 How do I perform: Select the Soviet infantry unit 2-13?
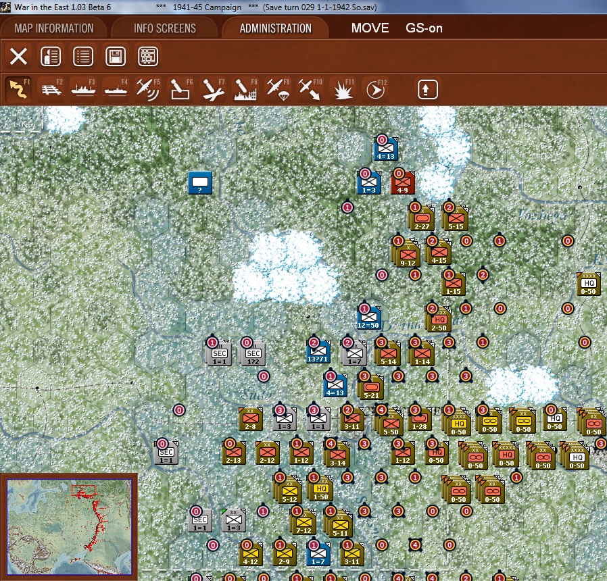[233, 453]
